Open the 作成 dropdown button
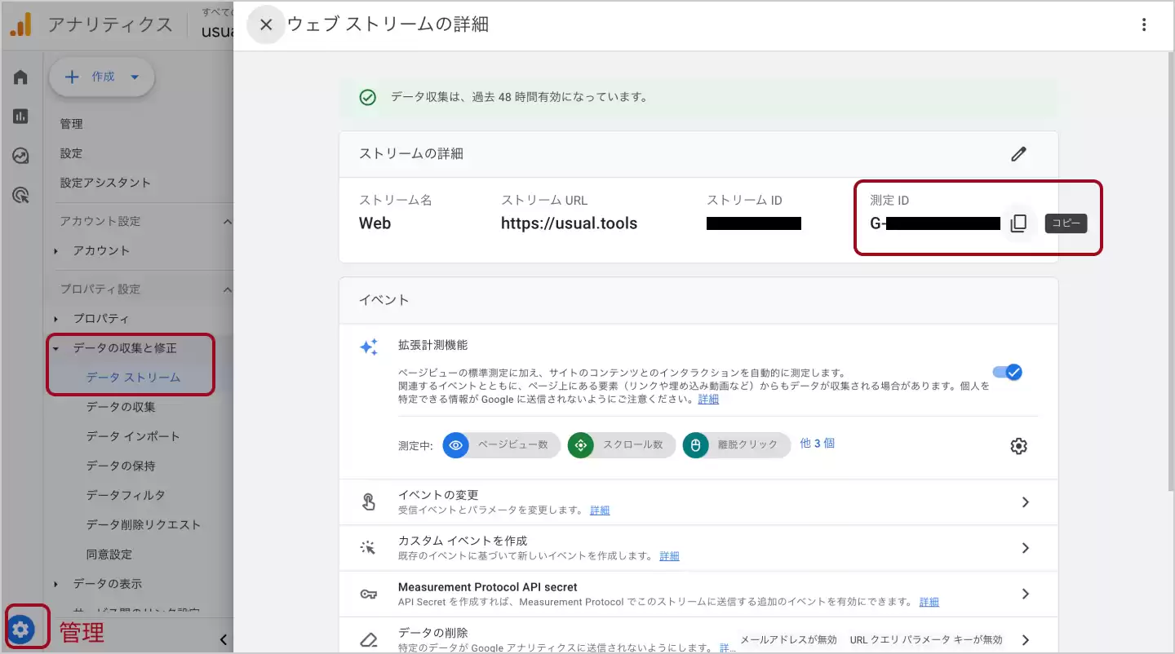Viewport: 1175px width, 654px height. click(x=102, y=77)
